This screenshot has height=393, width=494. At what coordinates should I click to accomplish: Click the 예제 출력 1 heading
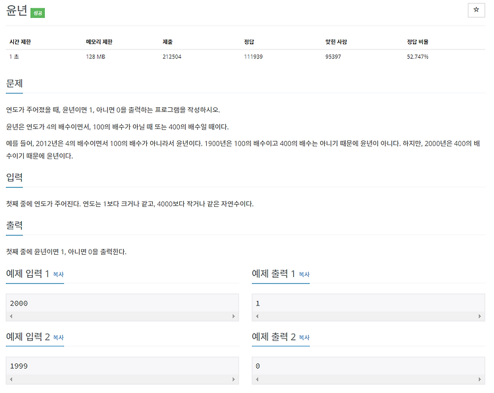click(x=273, y=274)
